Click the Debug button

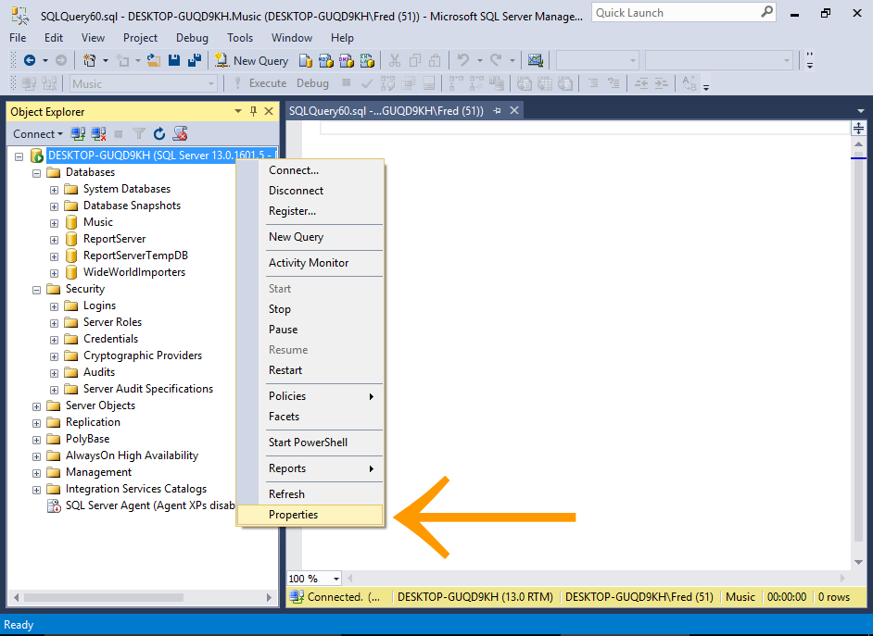(312, 82)
